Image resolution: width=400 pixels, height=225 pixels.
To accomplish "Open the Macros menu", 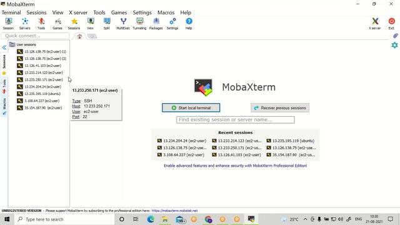I will click(x=166, y=12).
